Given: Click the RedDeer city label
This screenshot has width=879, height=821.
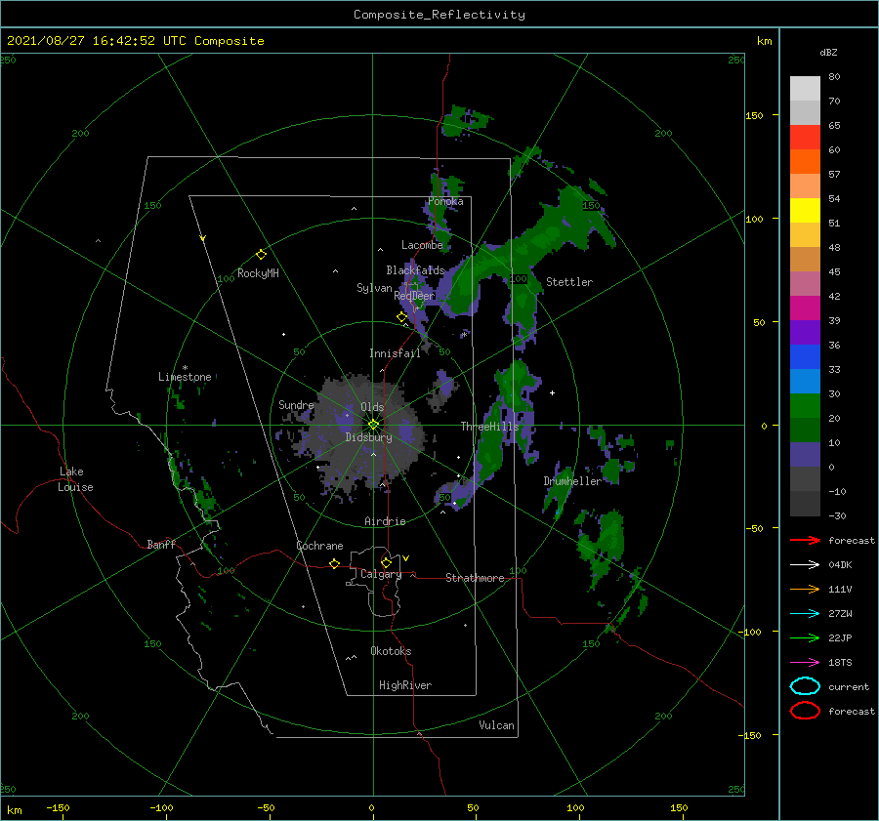Looking at the screenshot, I should click(414, 296).
